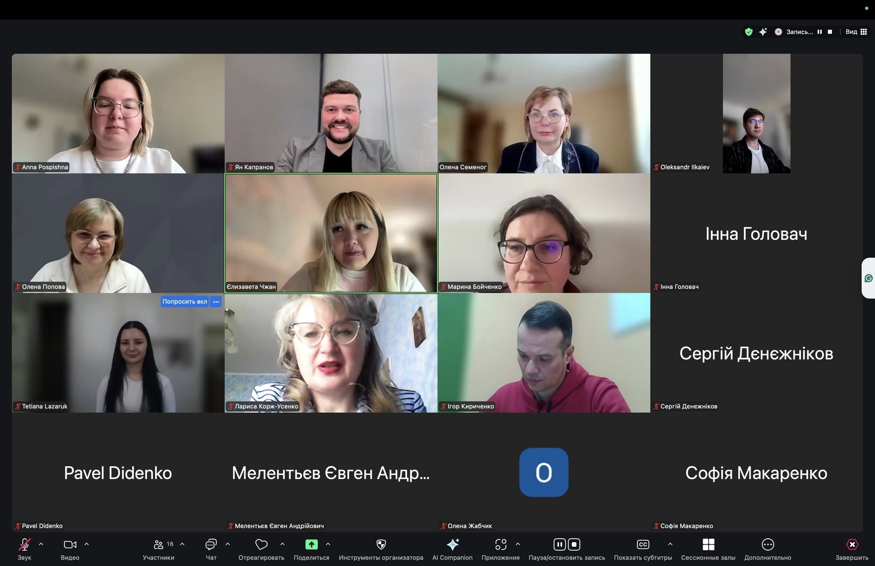Click Ask to unmute on Tetiana Lazaruk

(185, 302)
